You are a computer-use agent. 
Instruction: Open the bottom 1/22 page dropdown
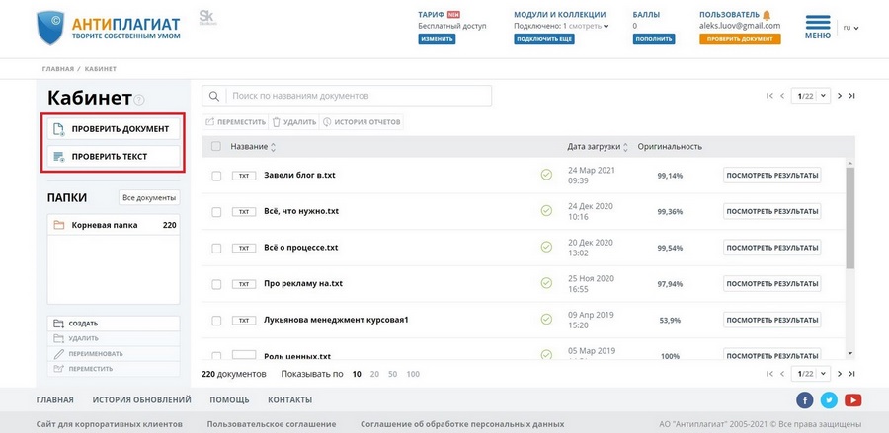[811, 374]
